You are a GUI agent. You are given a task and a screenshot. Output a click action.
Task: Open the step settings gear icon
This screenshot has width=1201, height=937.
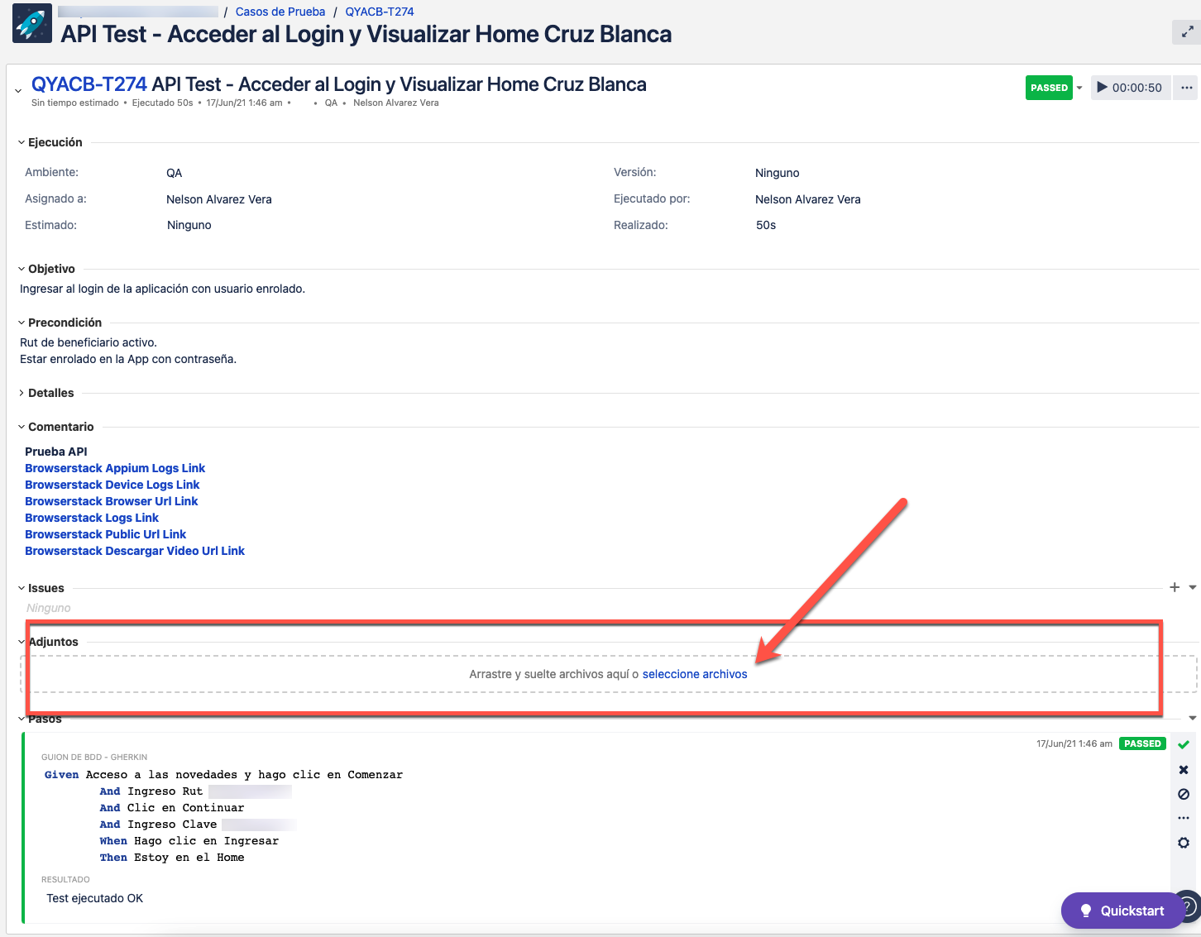tap(1183, 843)
